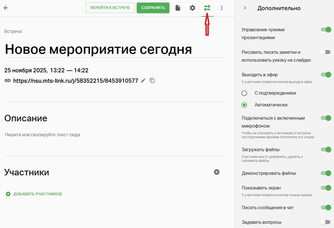Edit the meeting link with pencil icon
334x228 pixels.
[143, 81]
